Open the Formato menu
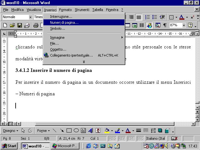 point(65,10)
